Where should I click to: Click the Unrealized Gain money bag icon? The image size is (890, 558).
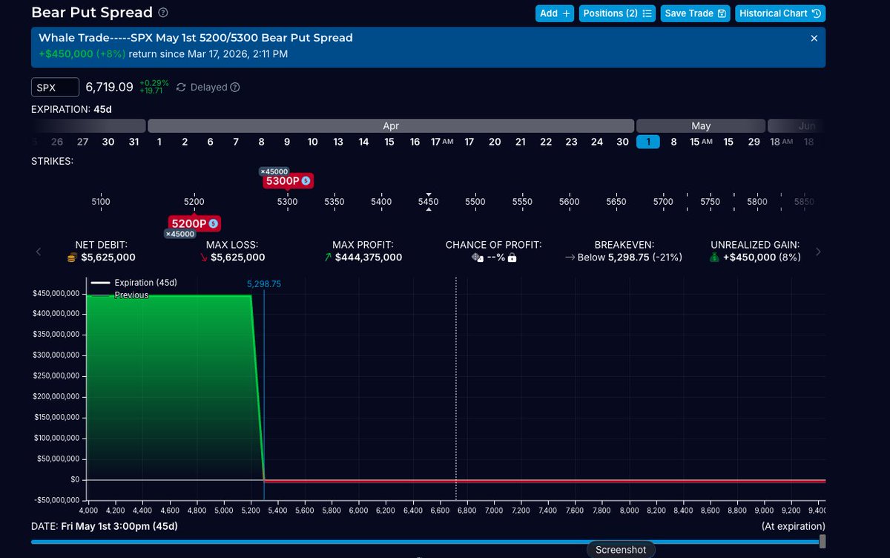pos(715,257)
